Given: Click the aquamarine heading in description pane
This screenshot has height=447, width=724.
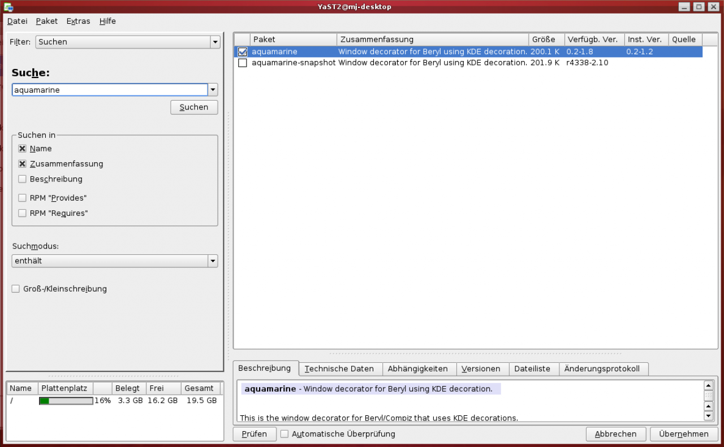Looking at the screenshot, I should 270,389.
